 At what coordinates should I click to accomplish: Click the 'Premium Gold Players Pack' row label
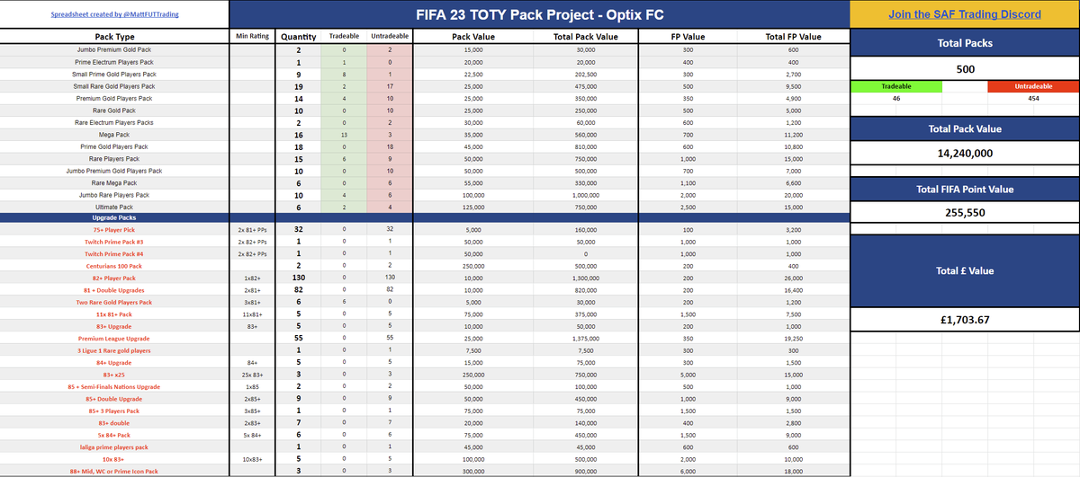point(114,98)
